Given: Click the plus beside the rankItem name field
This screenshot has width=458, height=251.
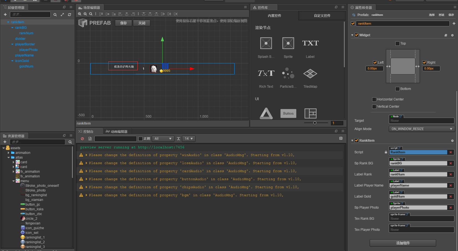Looking at the screenshot, I should click(x=454, y=24).
